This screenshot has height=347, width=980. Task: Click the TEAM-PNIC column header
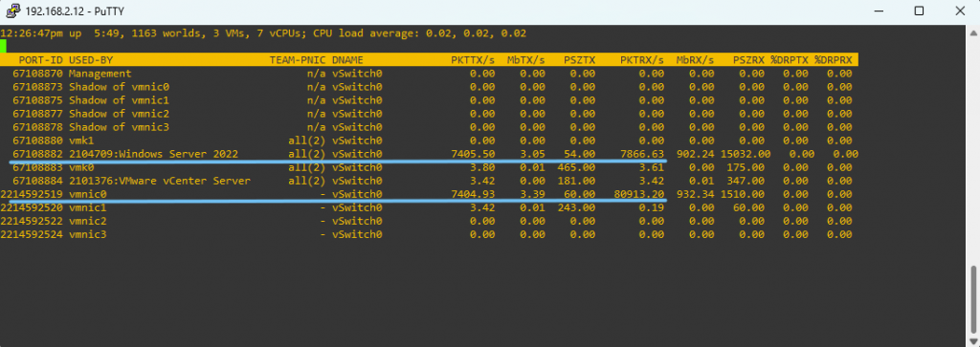[298, 60]
